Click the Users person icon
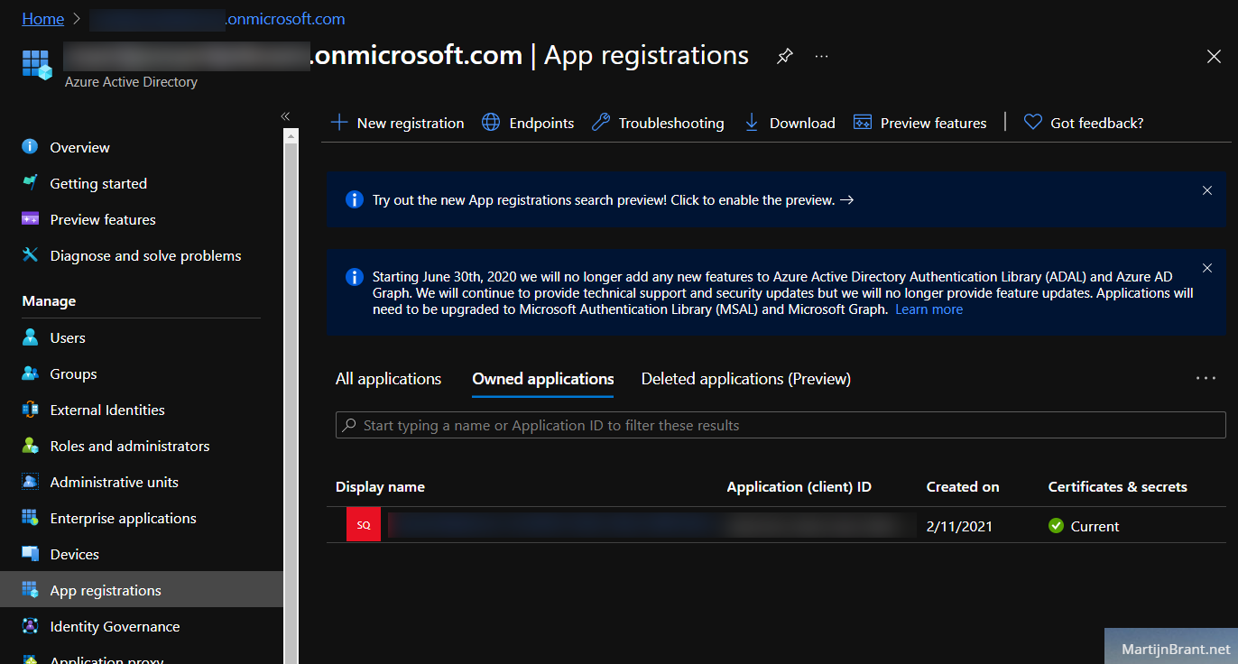Viewport: 1238px width, 664px height. coord(31,337)
